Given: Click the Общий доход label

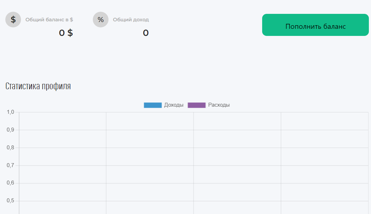Looking at the screenshot, I should (131, 20).
